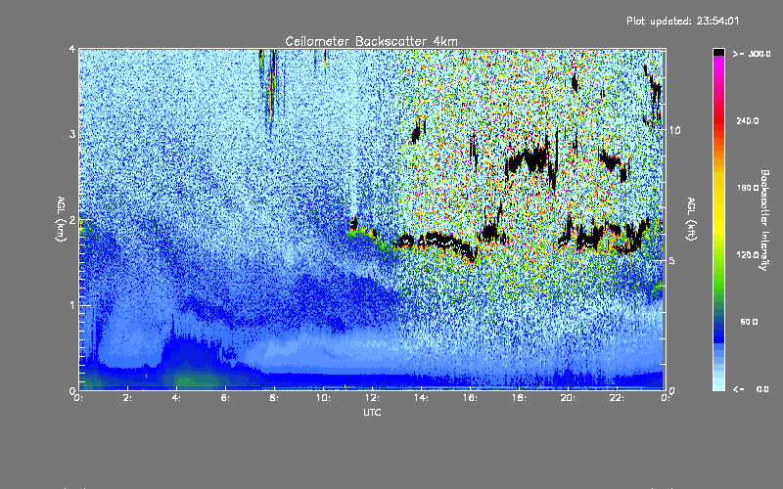
Task: Click the '60.0' colorbar label
Action: (x=749, y=322)
